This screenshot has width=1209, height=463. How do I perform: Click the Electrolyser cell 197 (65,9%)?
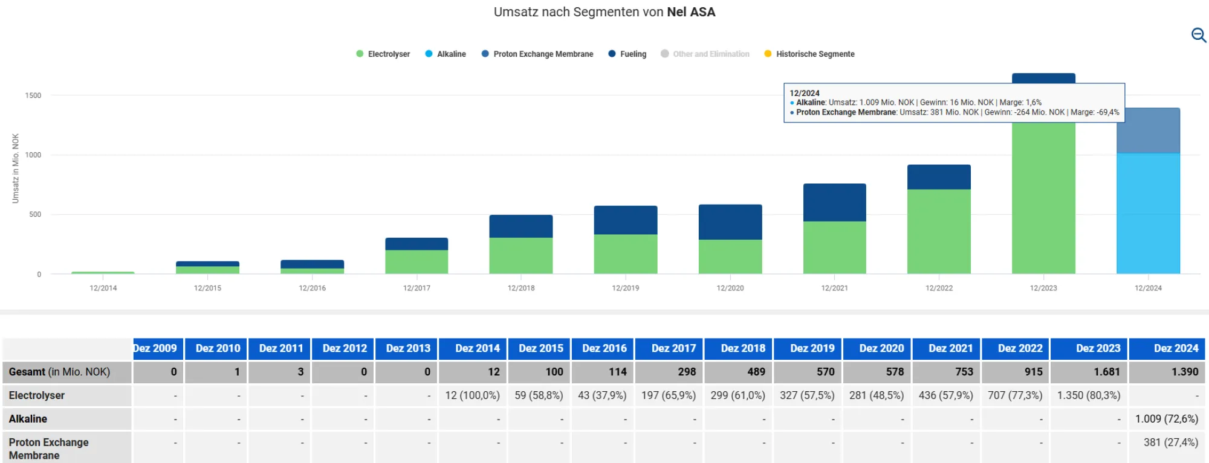[x=669, y=395]
